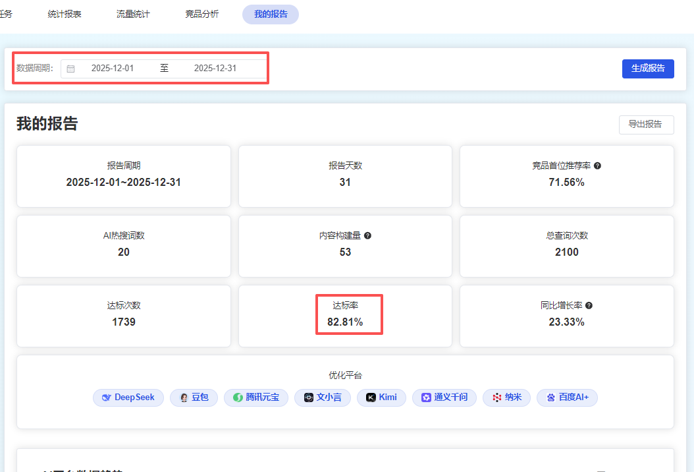
Task: Click the 竞品首位推荐率 value 71.56%
Action: tap(566, 182)
